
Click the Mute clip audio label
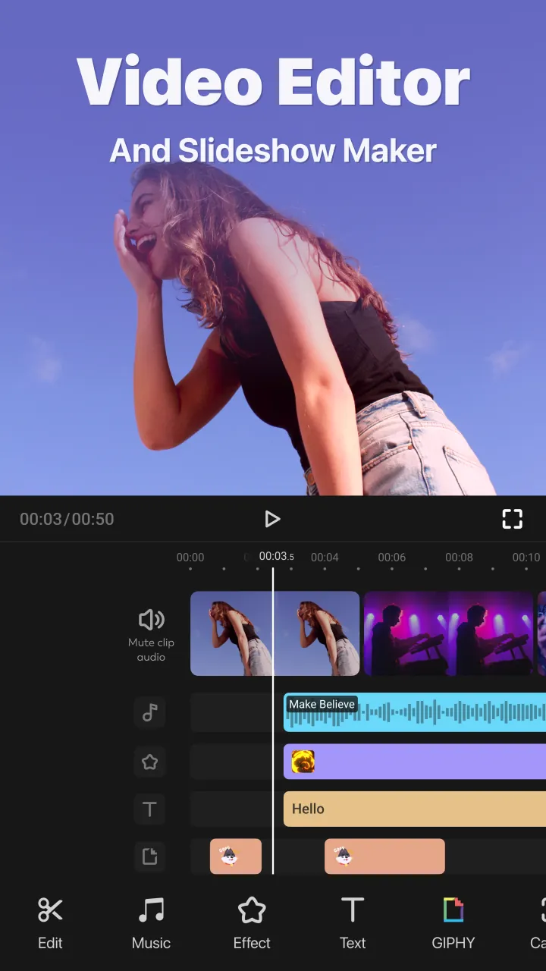(151, 650)
